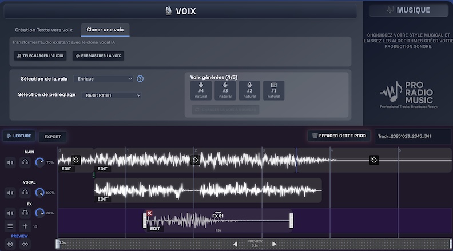Open the Enrique voice selection dropdown

point(106,79)
